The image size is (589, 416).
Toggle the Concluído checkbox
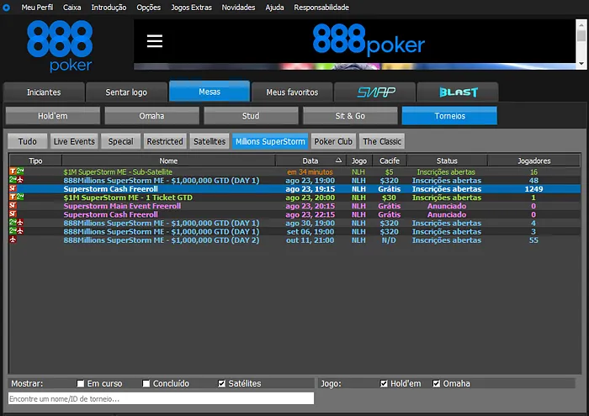click(146, 383)
